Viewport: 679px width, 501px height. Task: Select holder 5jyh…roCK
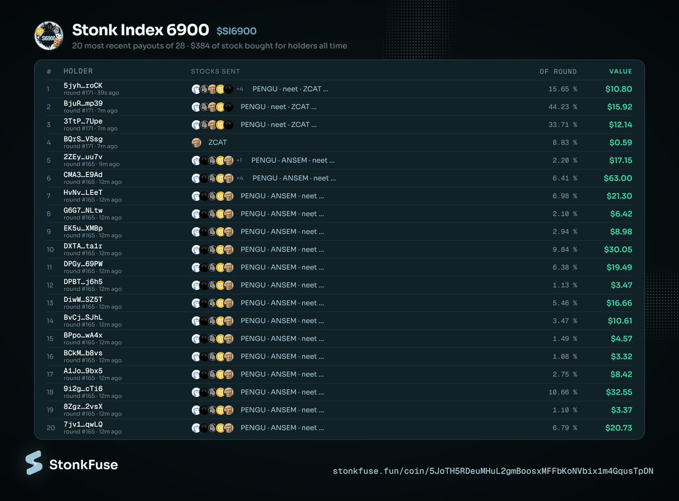(x=83, y=85)
